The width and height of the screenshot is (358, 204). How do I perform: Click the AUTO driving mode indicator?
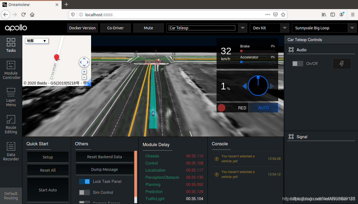[x=263, y=108]
